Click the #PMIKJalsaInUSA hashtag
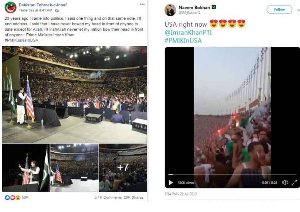 point(21,40)
